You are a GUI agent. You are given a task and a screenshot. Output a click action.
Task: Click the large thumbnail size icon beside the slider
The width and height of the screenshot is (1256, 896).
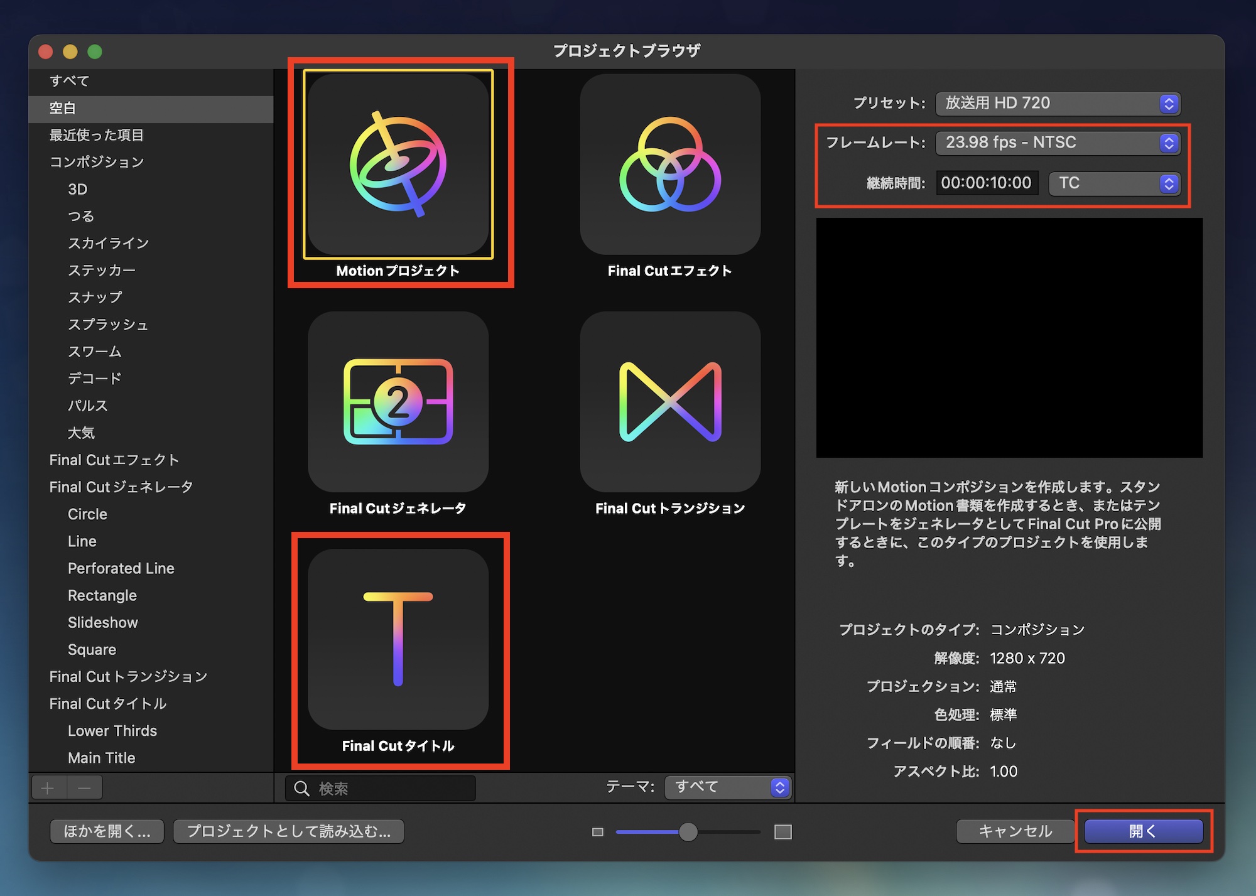pos(782,831)
